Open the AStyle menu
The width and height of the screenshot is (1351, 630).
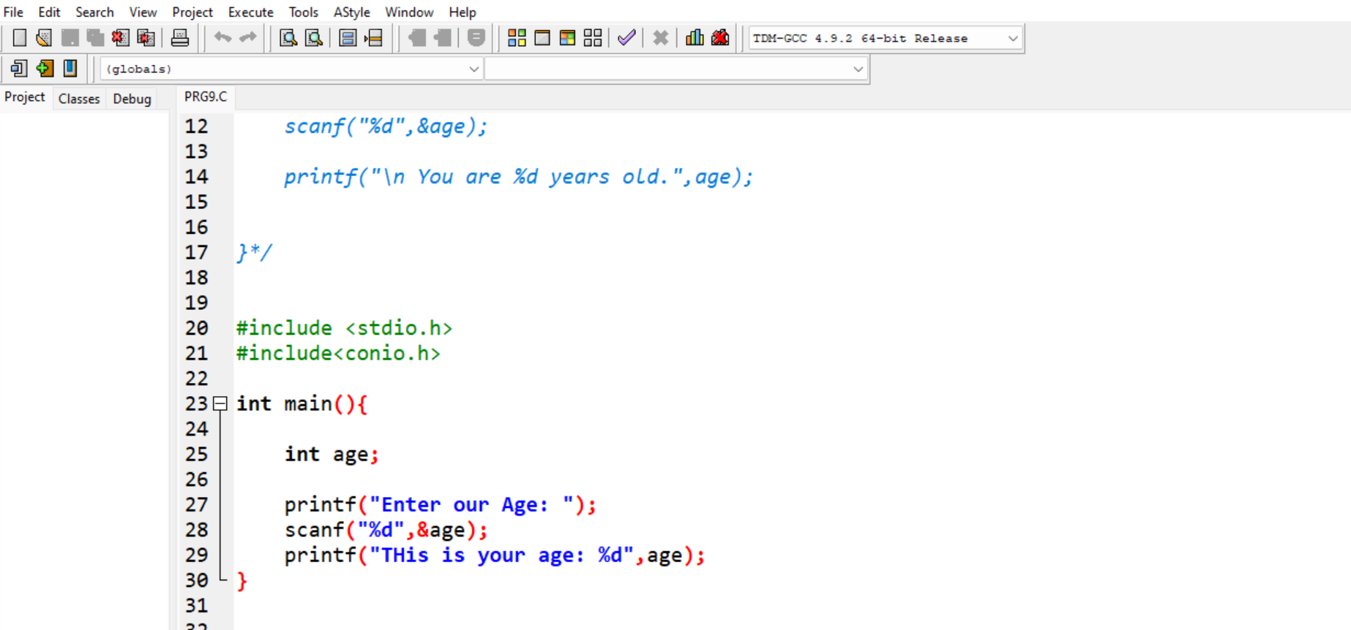pos(351,12)
